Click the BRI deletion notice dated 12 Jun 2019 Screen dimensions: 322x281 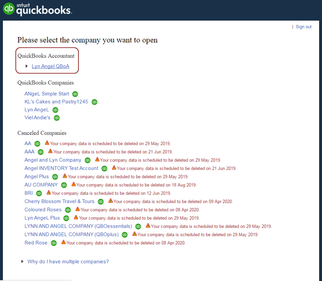111,193
